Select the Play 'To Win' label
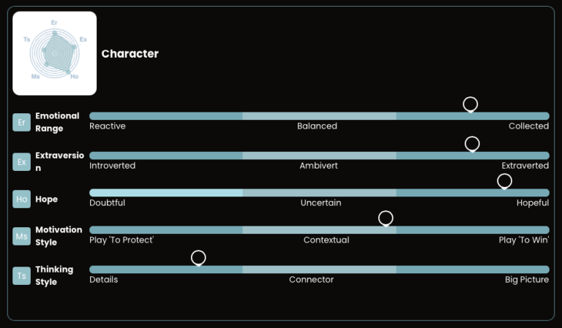The height and width of the screenshot is (328, 562). coord(523,240)
